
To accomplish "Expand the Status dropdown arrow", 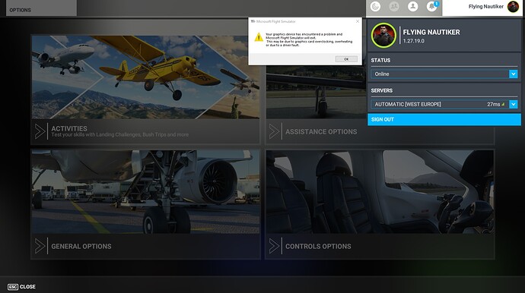I will (513, 74).
